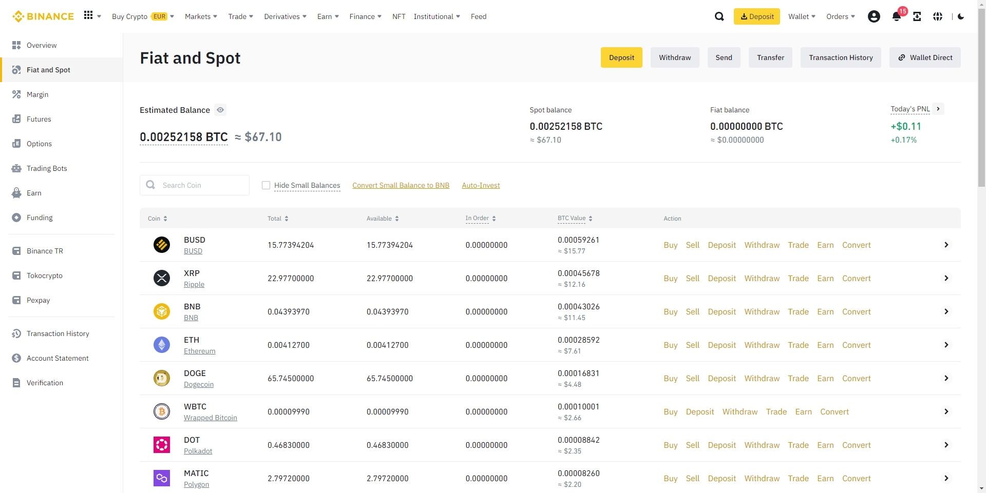Expand the Orders dropdown
Viewport: 986px width, 493px height.
[x=840, y=16]
